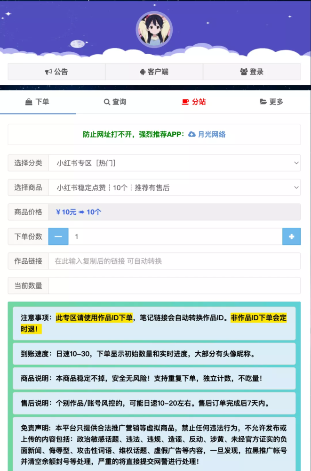Expand the 选择商品 product dropdown
Screen dimensions: 311x471
point(175,187)
